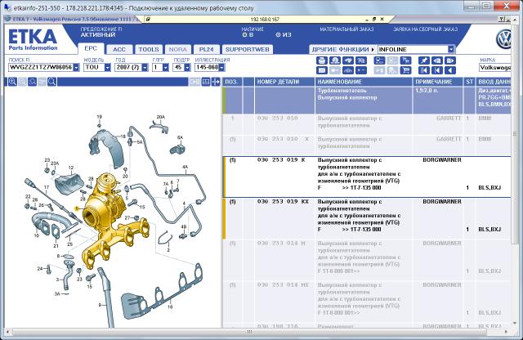Open the INFOLINE dropdown arrow
This screenshot has width=523, height=340.
point(451,49)
